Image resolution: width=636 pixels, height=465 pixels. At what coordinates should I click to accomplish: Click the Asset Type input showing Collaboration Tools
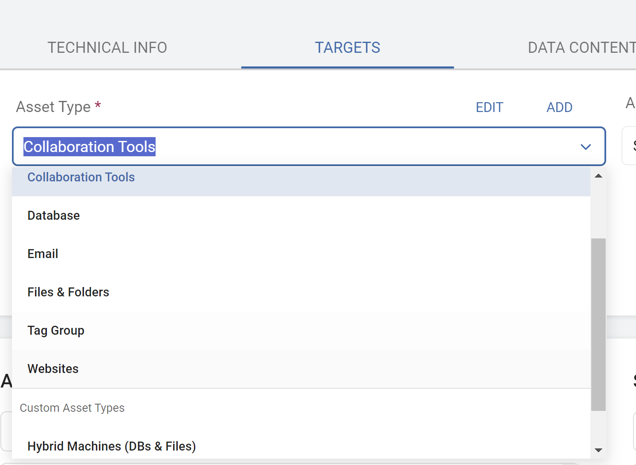[x=298, y=146]
